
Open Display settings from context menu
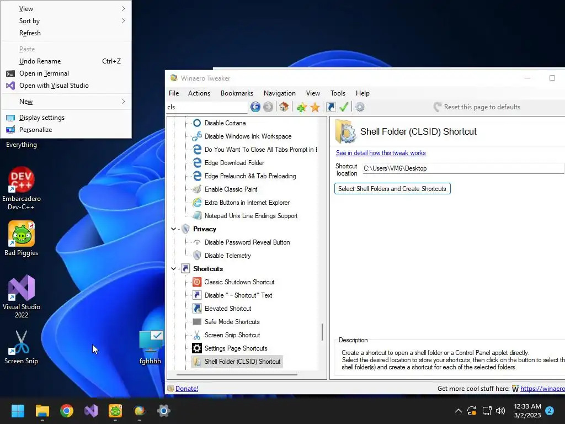point(66,118)
